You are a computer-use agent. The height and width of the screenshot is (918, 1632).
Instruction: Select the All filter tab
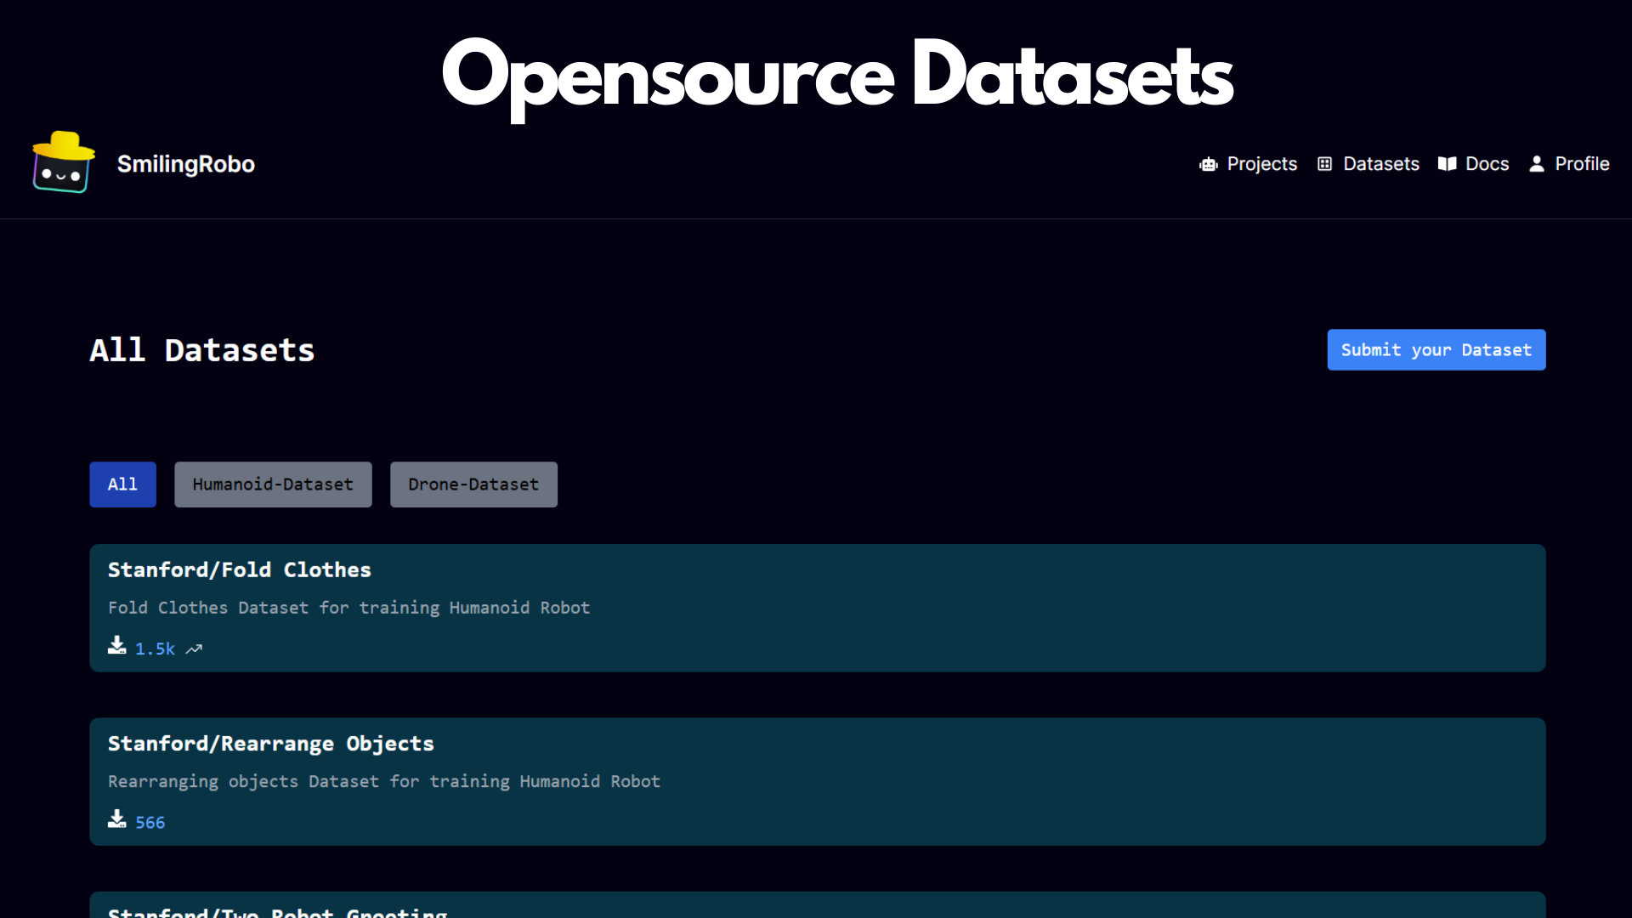pos(122,484)
